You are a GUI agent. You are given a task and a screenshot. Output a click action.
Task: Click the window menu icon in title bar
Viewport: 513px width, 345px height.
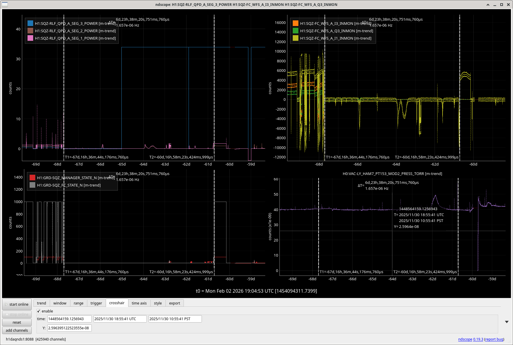pos(5,4)
